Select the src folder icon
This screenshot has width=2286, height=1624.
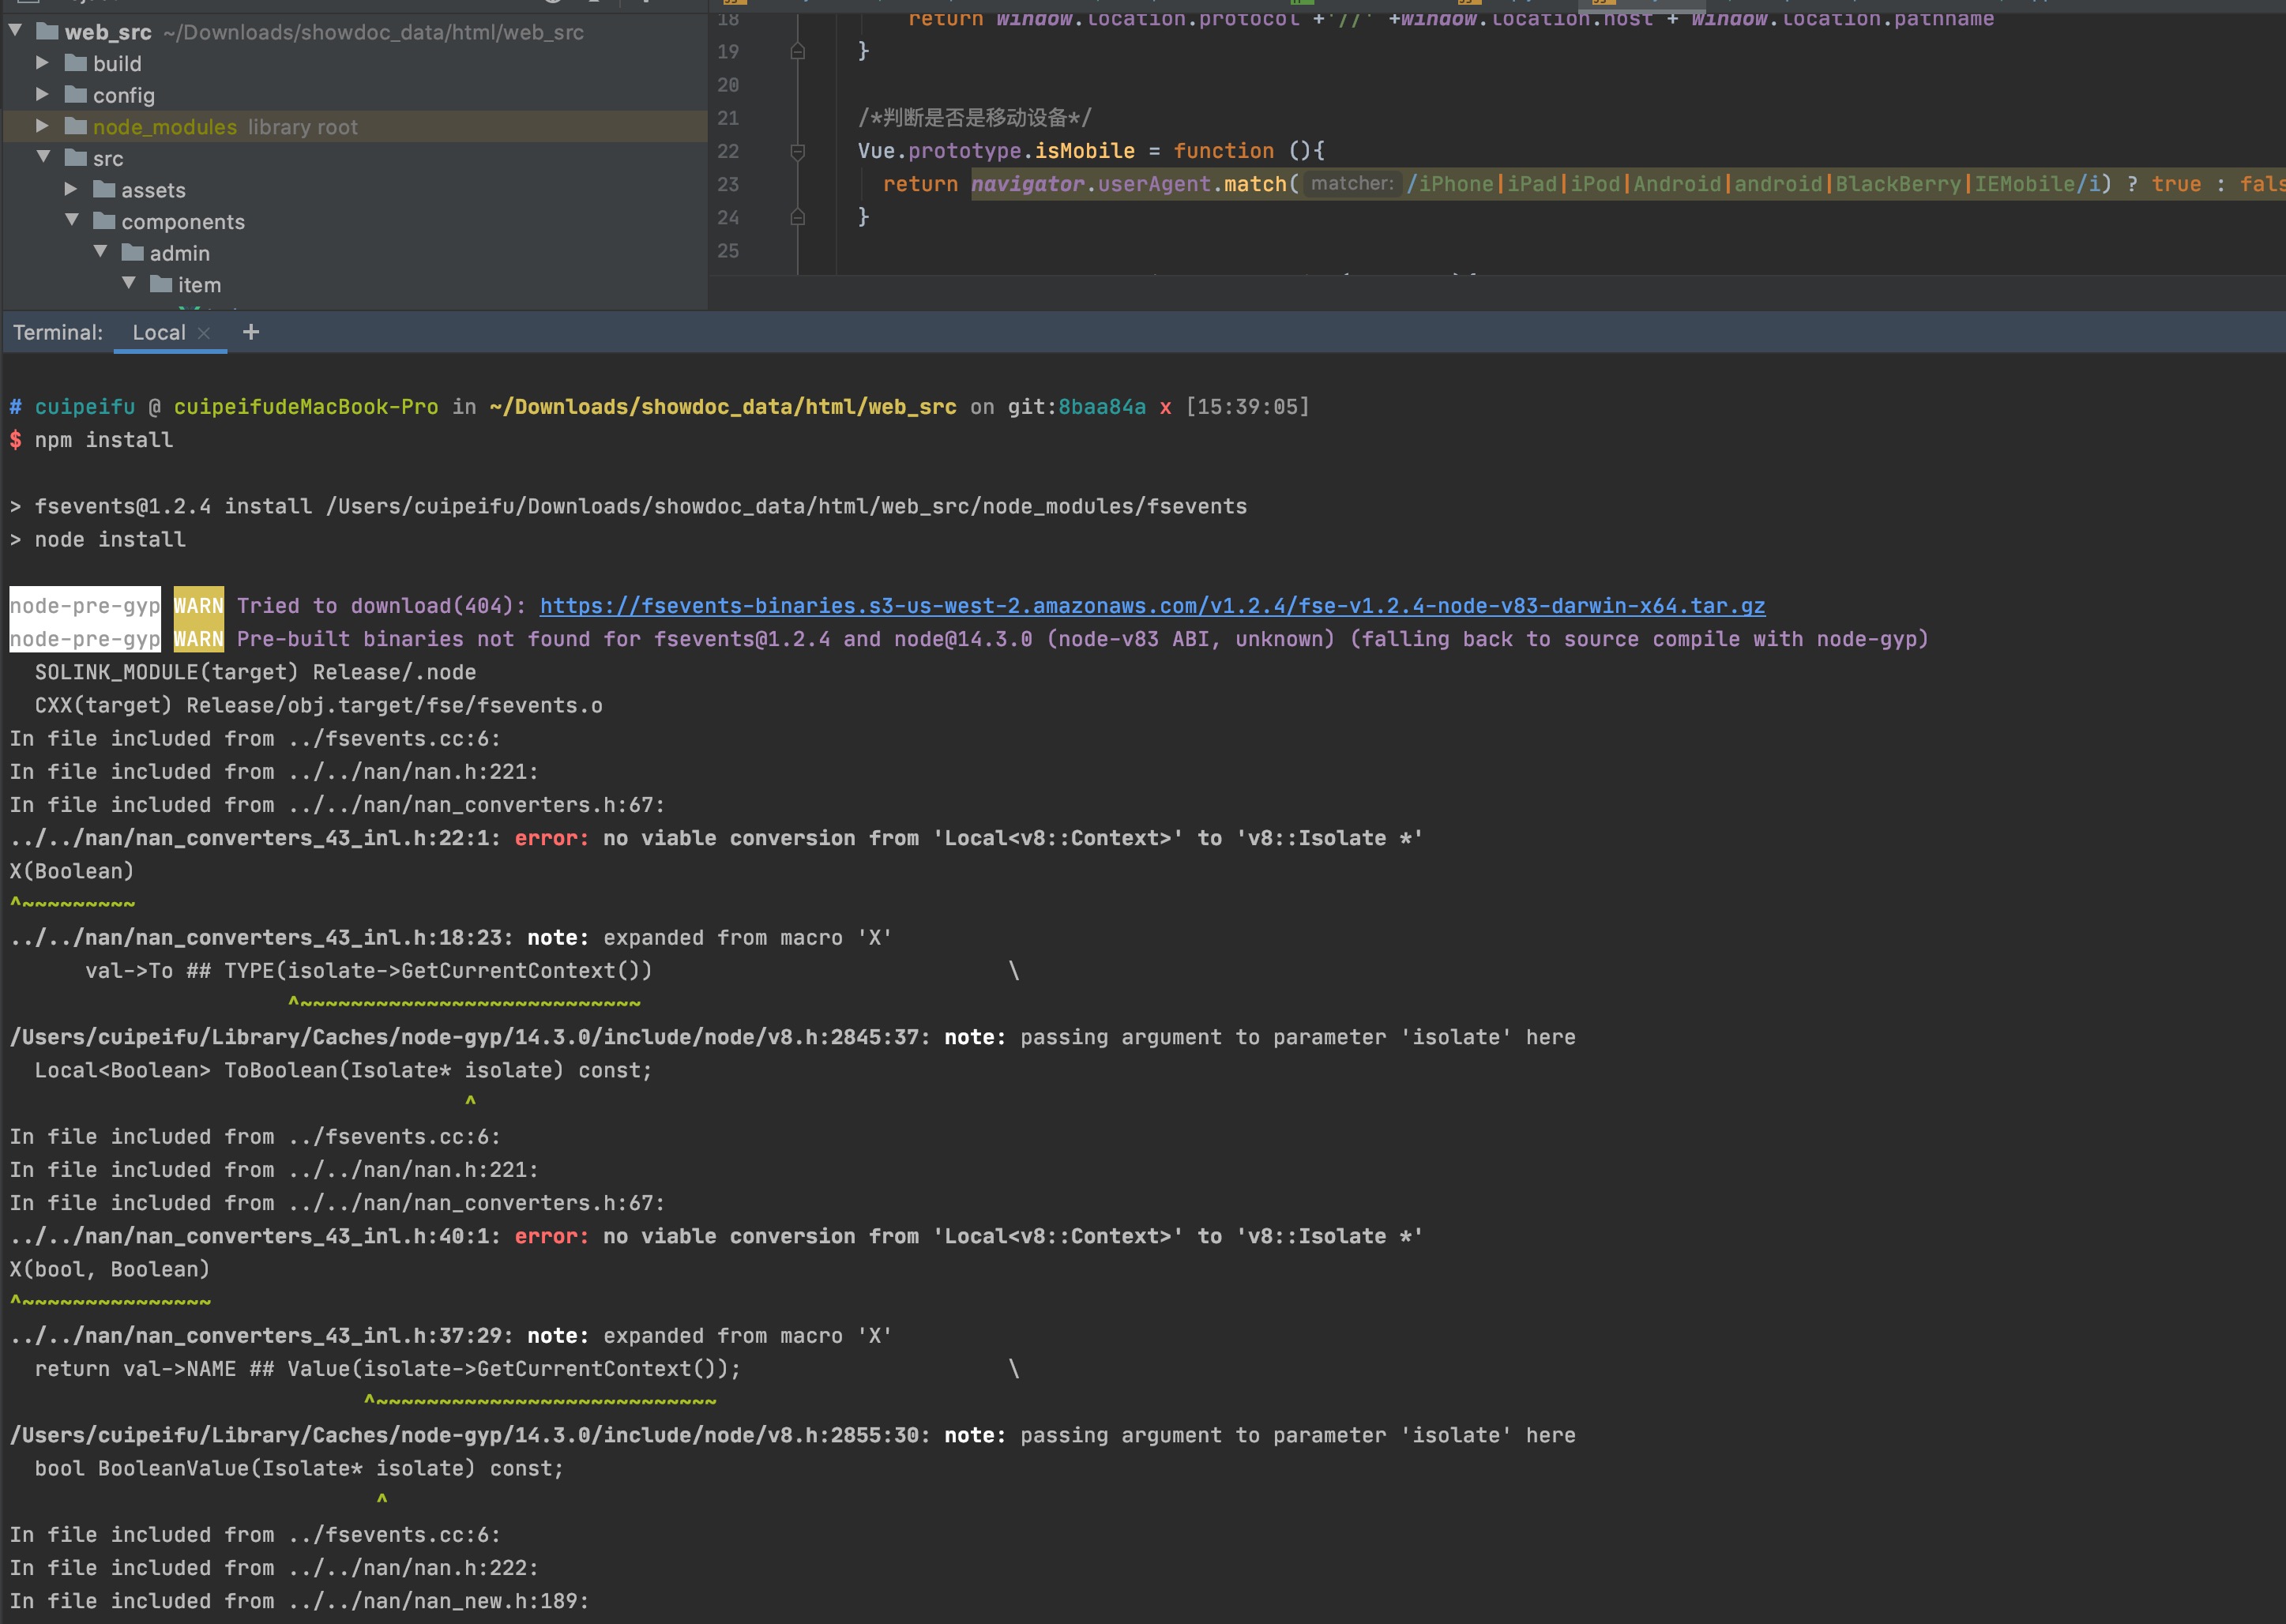[x=76, y=157]
